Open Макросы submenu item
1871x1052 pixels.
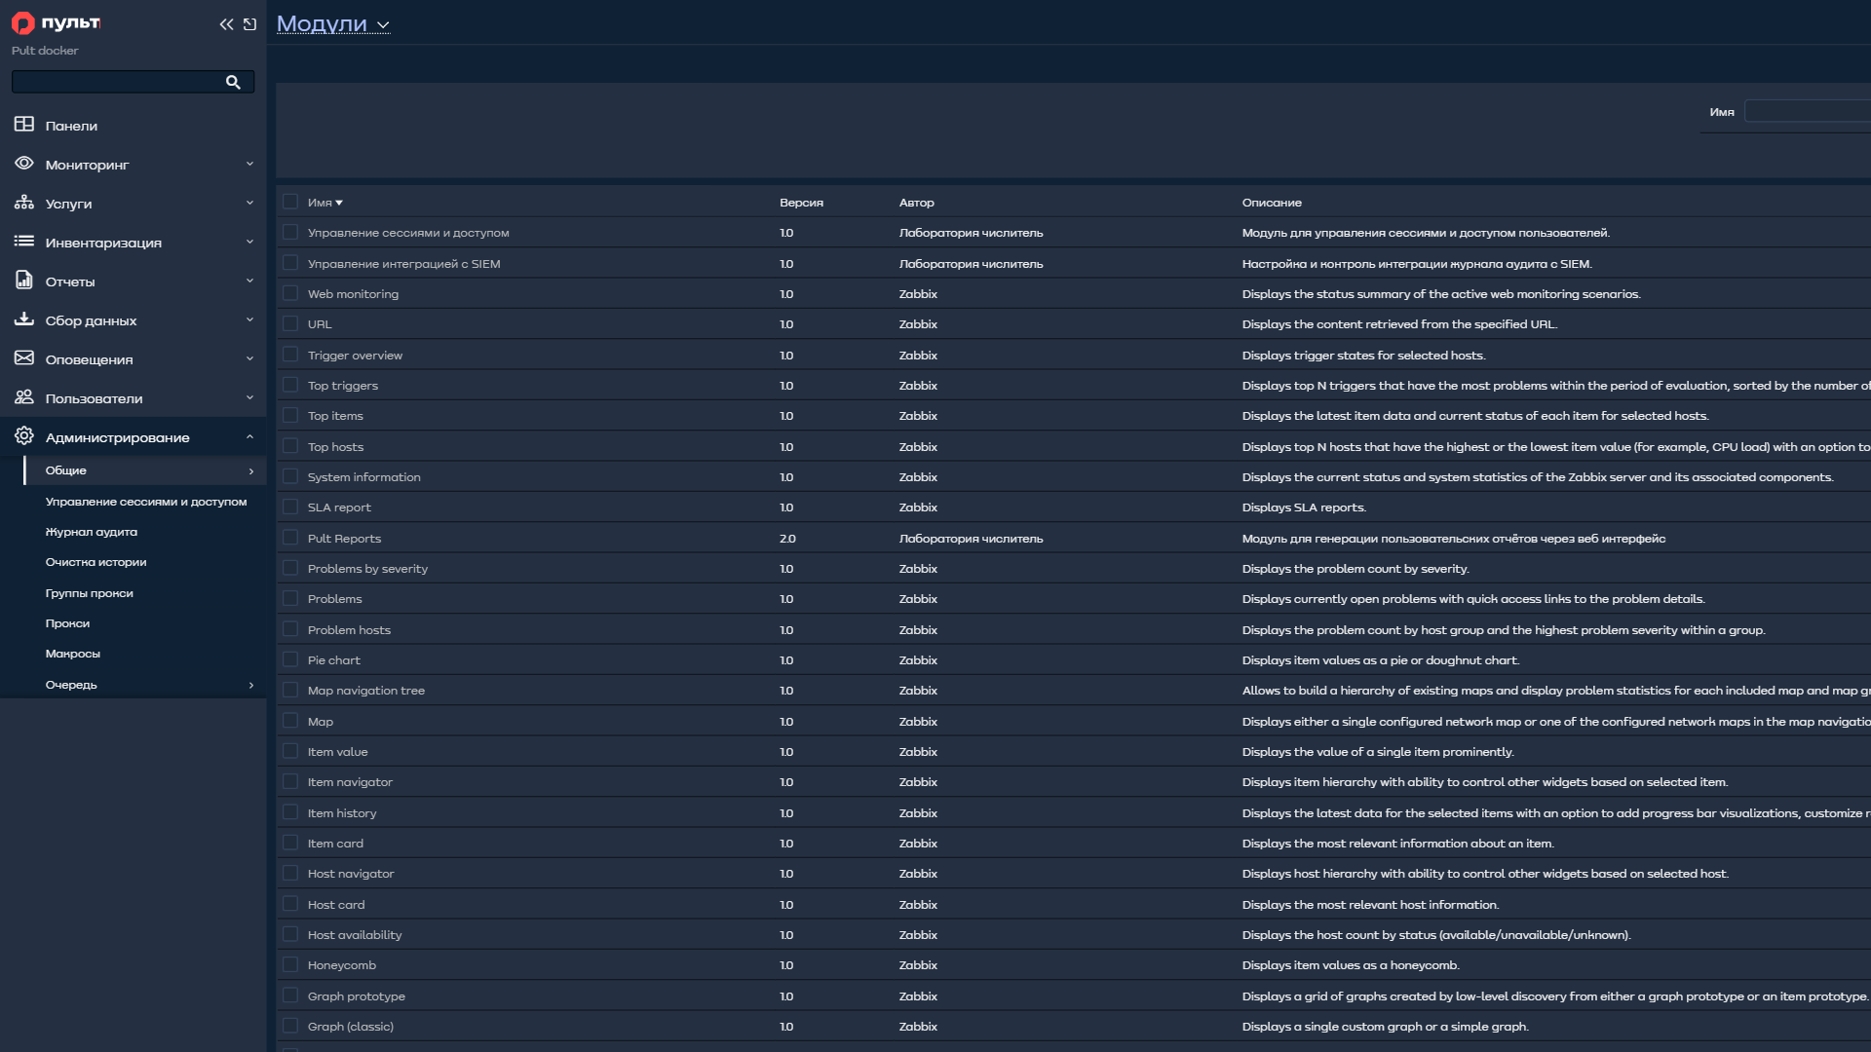pyautogui.click(x=73, y=654)
